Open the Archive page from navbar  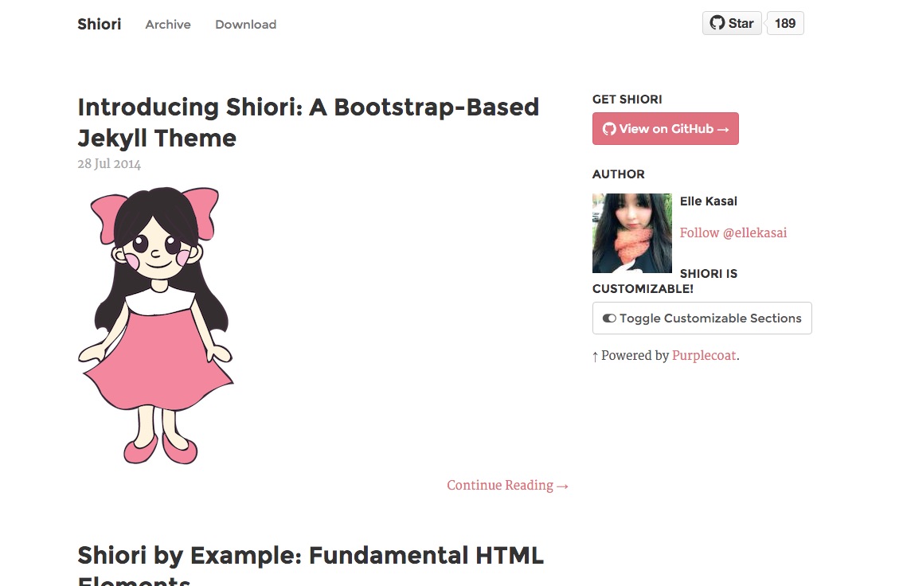[168, 25]
